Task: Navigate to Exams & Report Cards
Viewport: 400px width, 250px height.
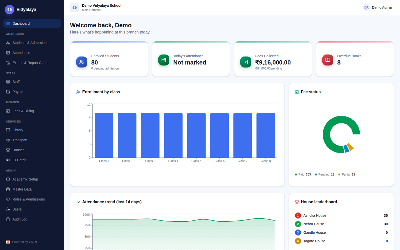Action: tap(32, 63)
